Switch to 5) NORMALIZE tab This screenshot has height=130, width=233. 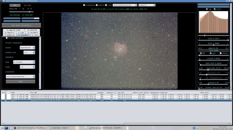pyautogui.click(x=10, y=35)
